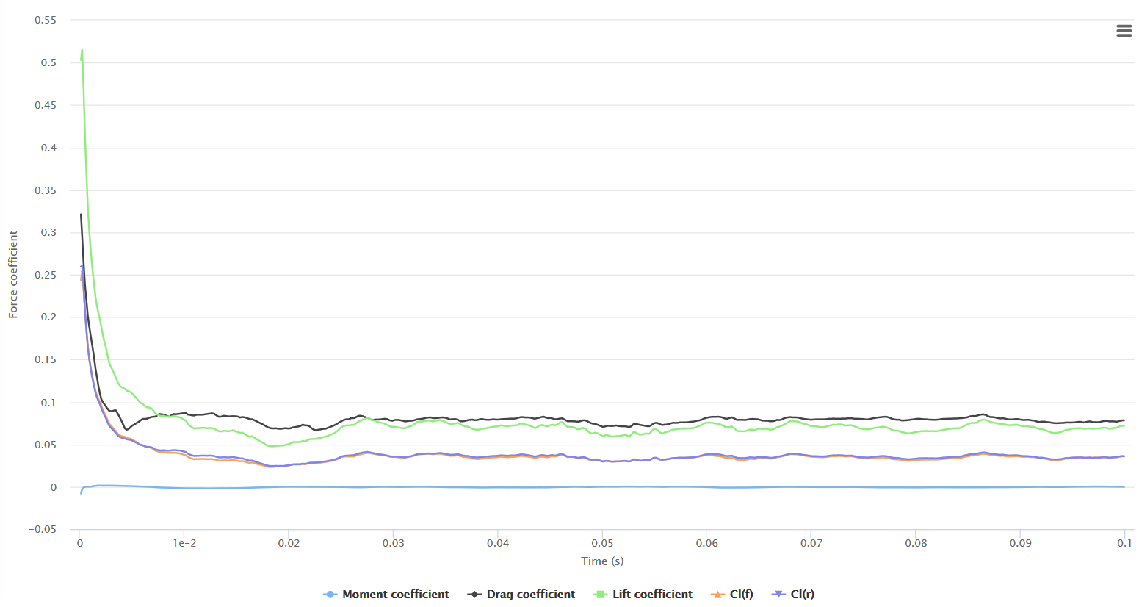
Task: Click the "Time (s)" x-axis title
Action: [x=602, y=561]
